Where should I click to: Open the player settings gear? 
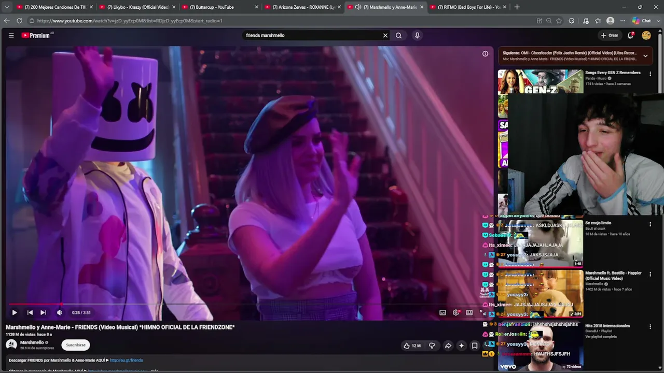(456, 312)
